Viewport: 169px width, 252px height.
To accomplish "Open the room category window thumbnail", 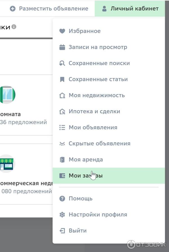I will pyautogui.click(x=7, y=95).
